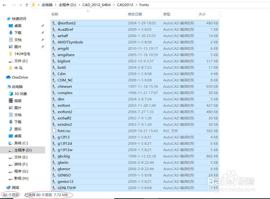Sort by 类型 column header
Viewport: 270px width, 199px height.
(x=167, y=14)
